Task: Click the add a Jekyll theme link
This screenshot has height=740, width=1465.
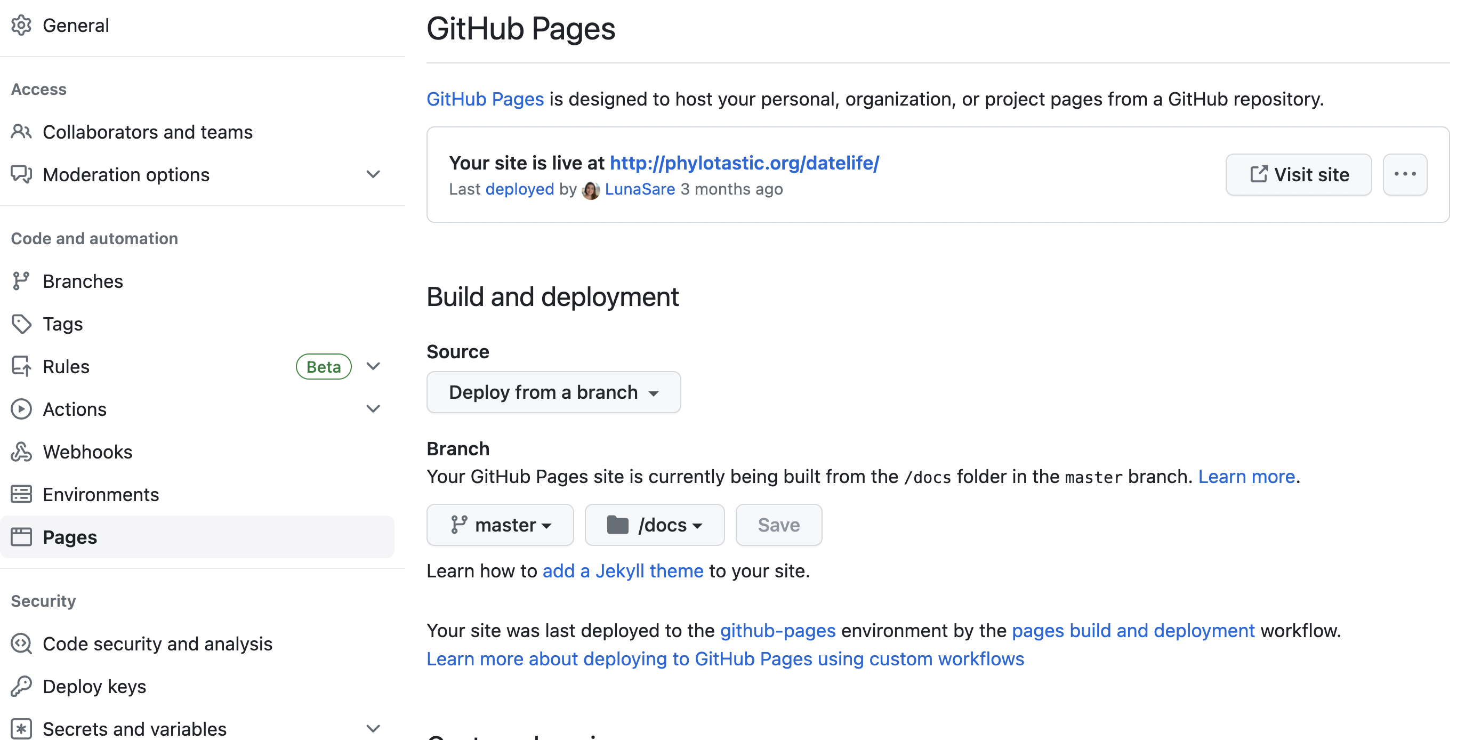Action: [623, 571]
